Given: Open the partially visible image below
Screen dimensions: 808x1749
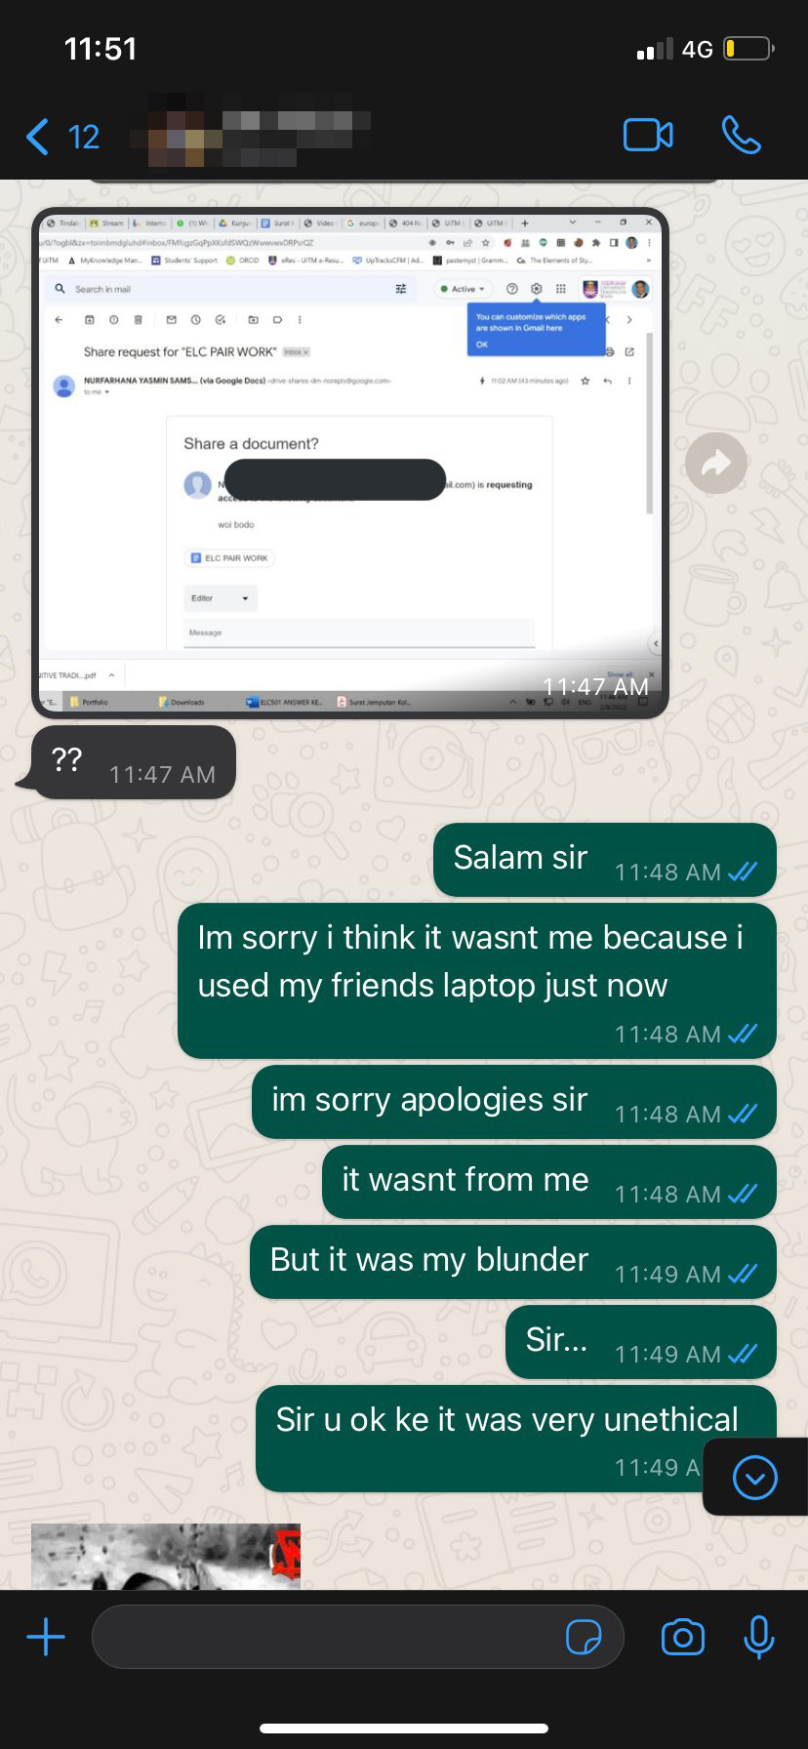Looking at the screenshot, I should 166,1557.
